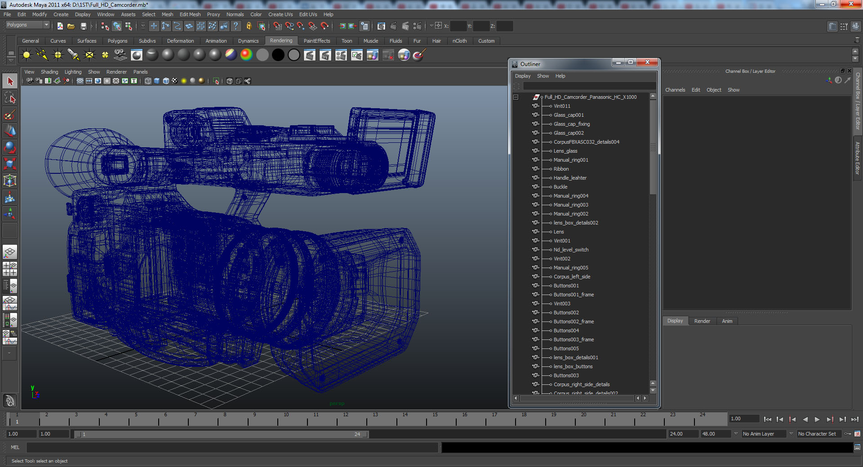Create a spot light from shelf

coord(74,55)
